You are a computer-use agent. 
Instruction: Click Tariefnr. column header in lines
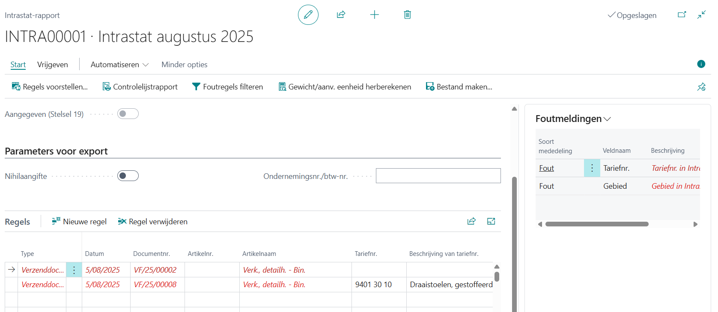(366, 254)
